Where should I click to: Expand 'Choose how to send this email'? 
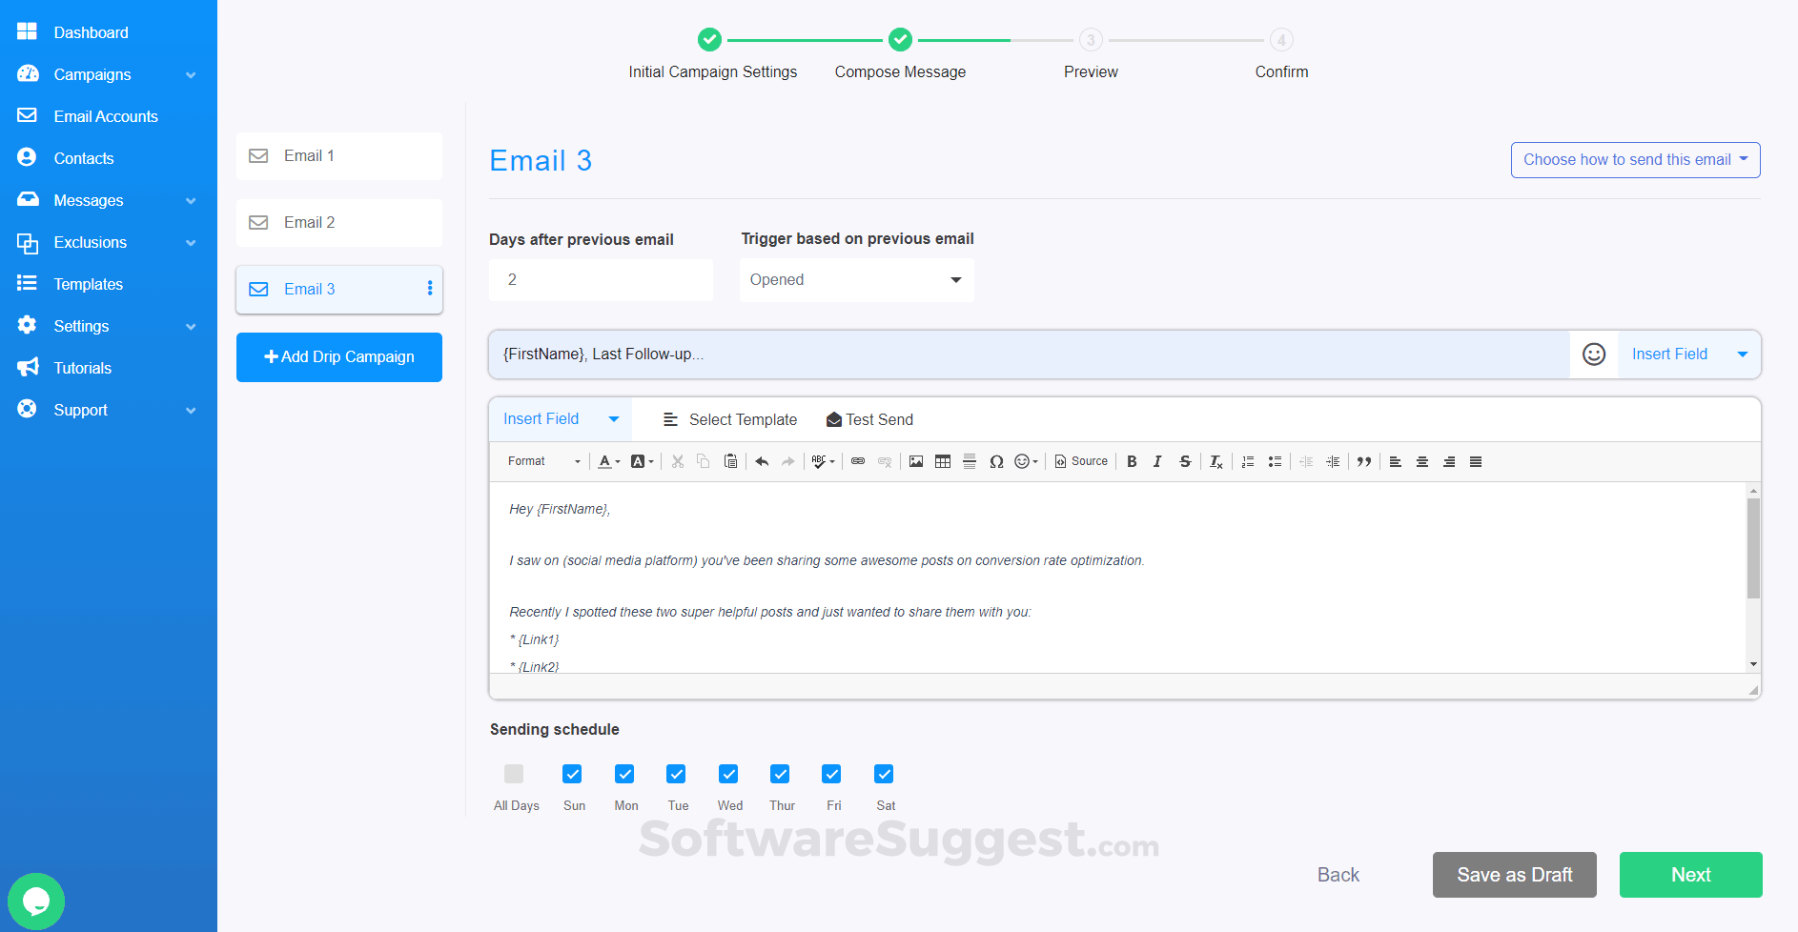(x=1634, y=159)
